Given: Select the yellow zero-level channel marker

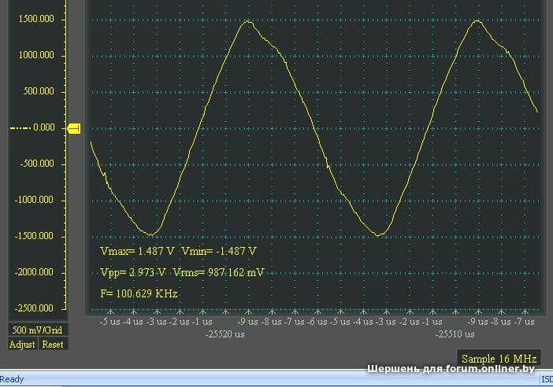Looking at the screenshot, I should (74, 128).
